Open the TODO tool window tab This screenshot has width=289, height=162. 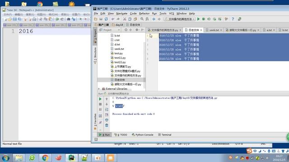pyautogui.click(x=121, y=135)
